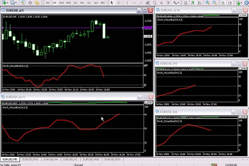Choose the equidistant channel tool
Screen dimensions: 249x166
pos(148,3)
